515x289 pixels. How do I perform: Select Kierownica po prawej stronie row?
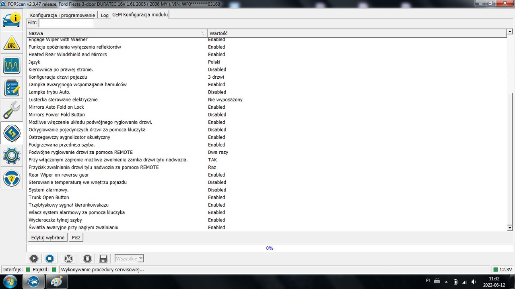pyautogui.click(x=267, y=69)
